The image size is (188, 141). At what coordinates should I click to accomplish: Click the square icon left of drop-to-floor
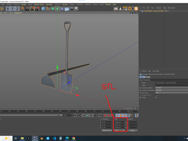(x=116, y=9)
